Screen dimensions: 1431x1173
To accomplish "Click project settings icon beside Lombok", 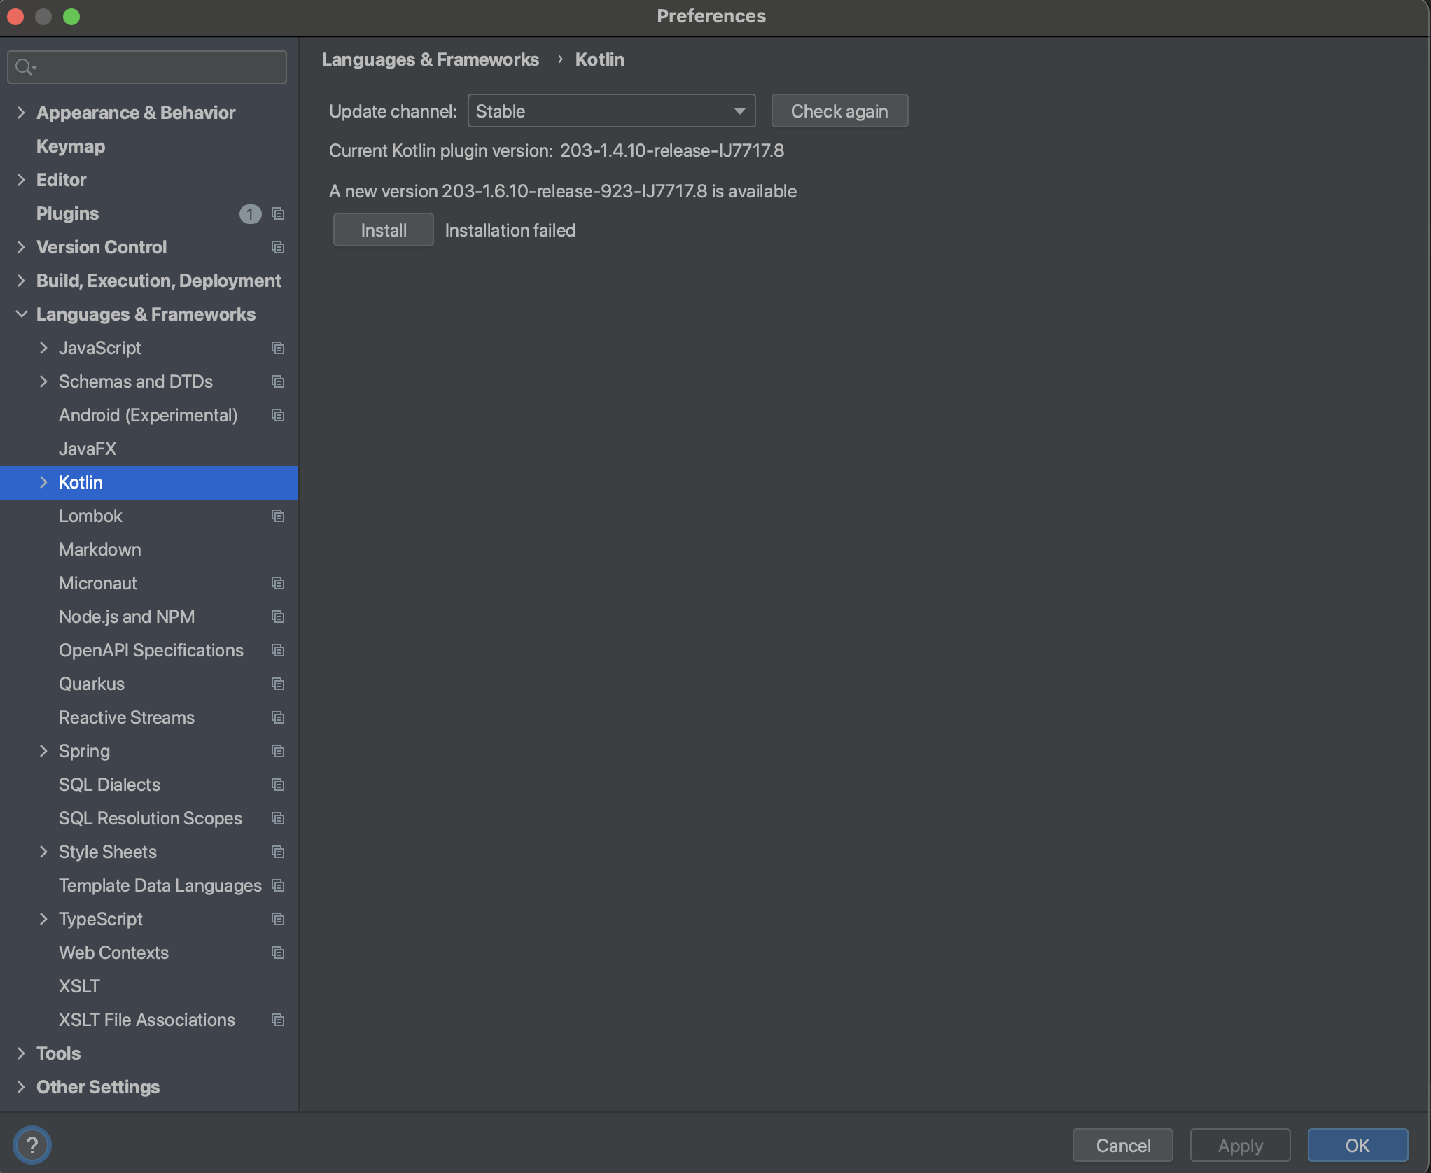I will [x=278, y=516].
